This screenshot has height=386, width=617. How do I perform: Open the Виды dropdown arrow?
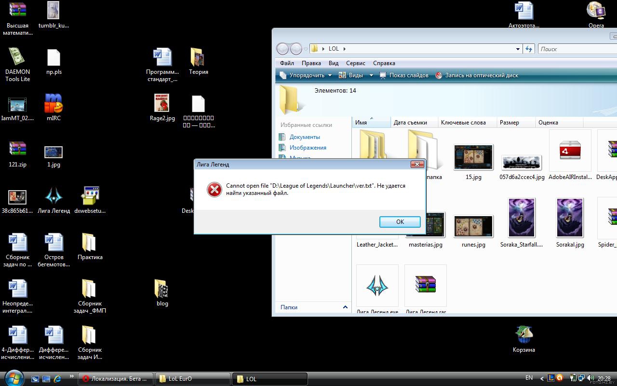click(371, 75)
